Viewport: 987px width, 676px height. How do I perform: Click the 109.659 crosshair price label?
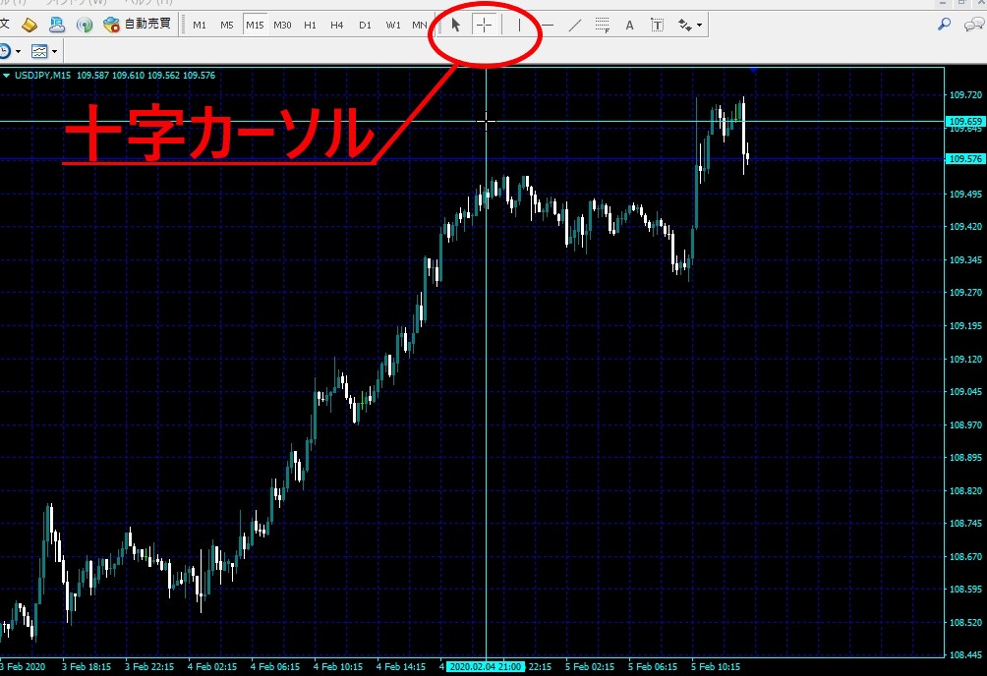[965, 122]
